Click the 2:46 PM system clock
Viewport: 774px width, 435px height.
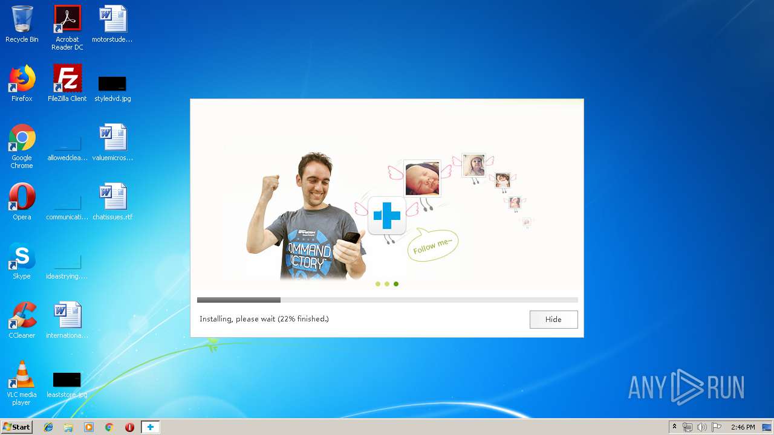click(x=743, y=427)
